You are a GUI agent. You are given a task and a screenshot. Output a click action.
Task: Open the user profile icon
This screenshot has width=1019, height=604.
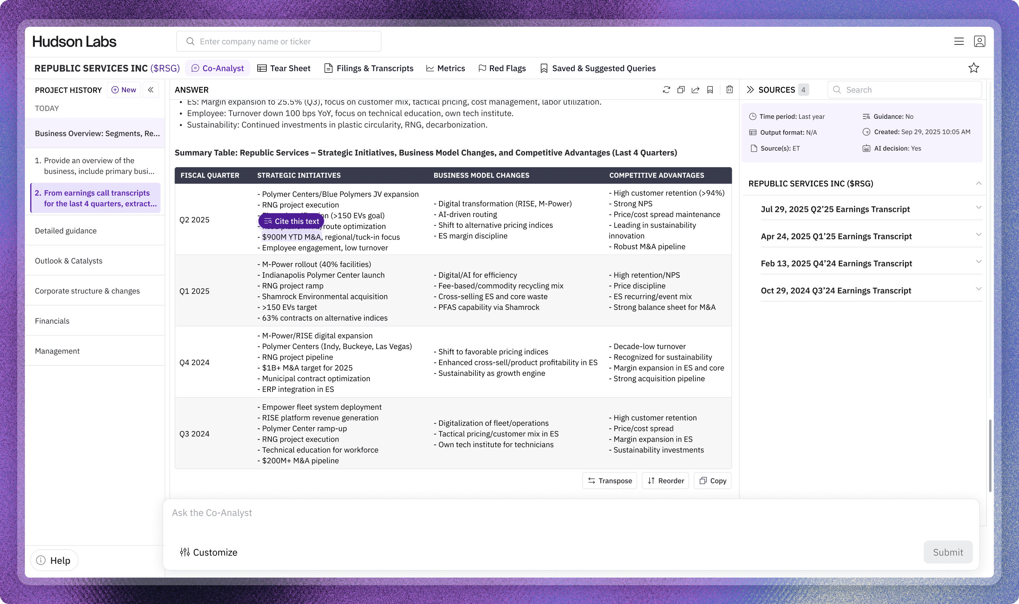tap(980, 41)
